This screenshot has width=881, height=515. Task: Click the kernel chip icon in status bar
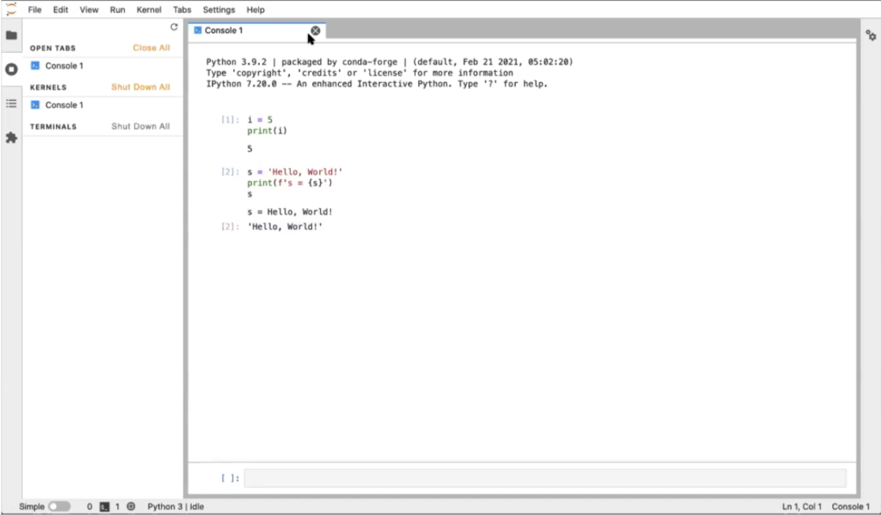[x=131, y=506]
